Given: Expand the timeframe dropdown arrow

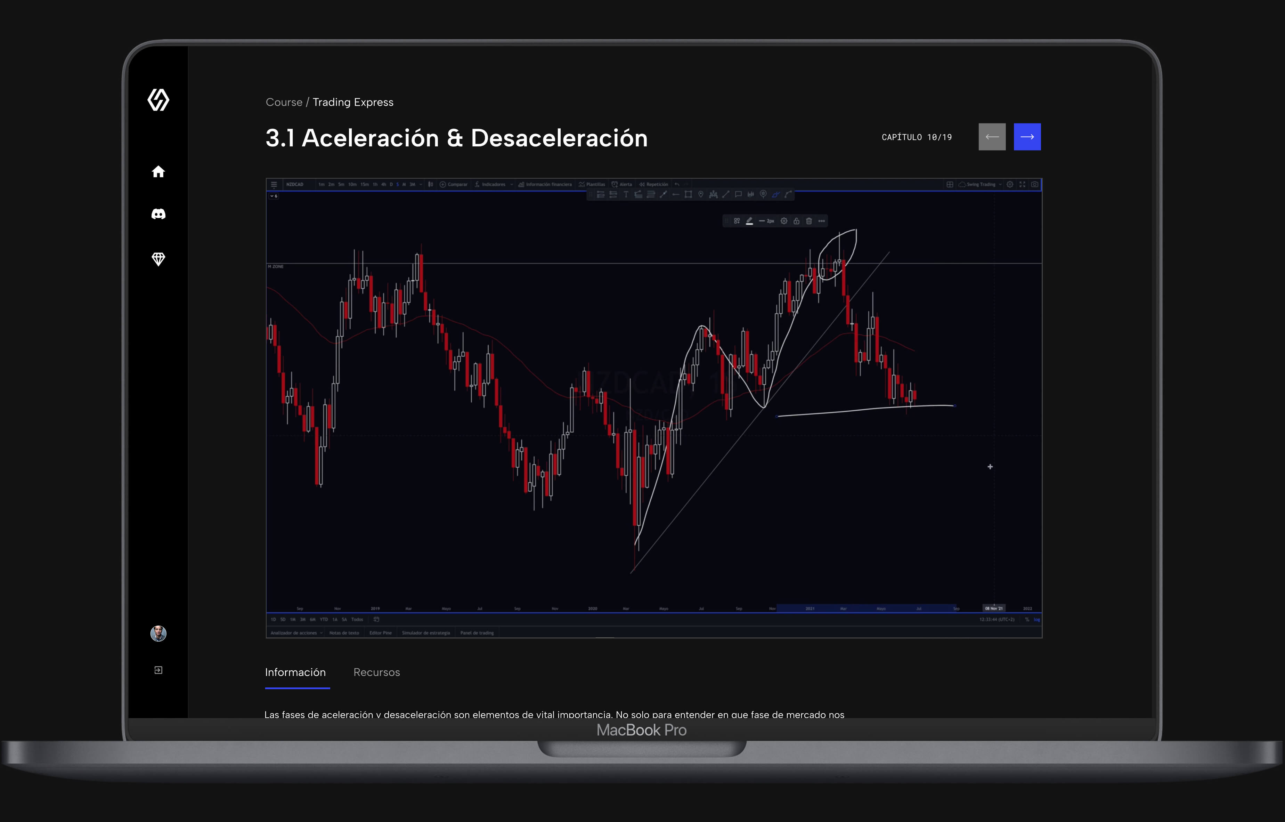Looking at the screenshot, I should click(421, 185).
